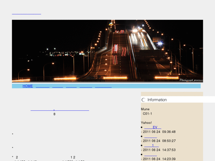Click the fourth item in the blue navigation bar
The height and width of the screenshot is (161, 215).
click(71, 86)
